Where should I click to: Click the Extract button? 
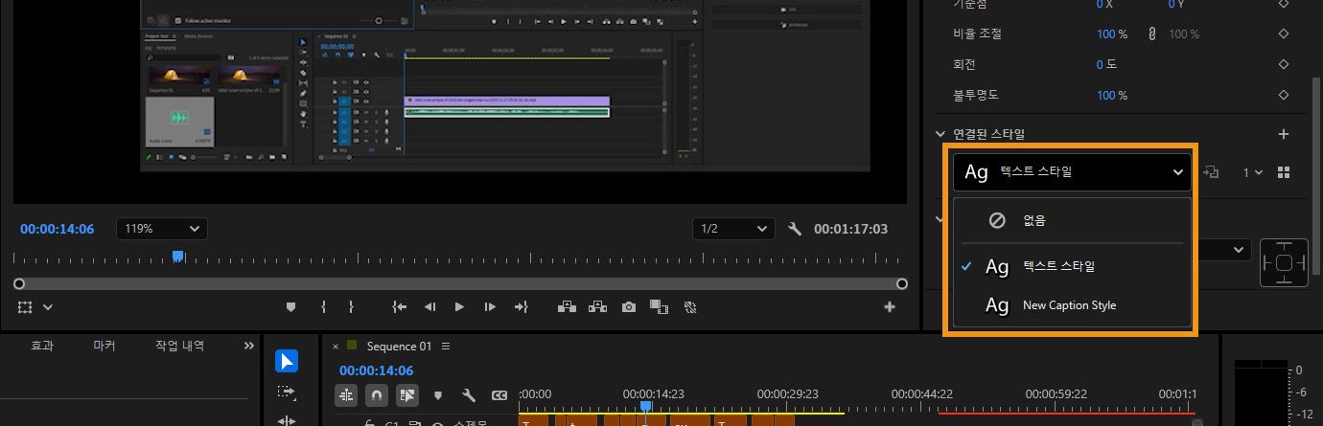[x=598, y=307]
